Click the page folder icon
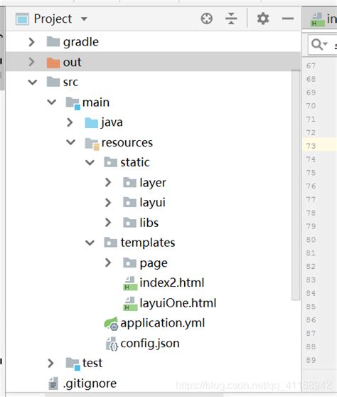The image size is (337, 397). [x=130, y=263]
